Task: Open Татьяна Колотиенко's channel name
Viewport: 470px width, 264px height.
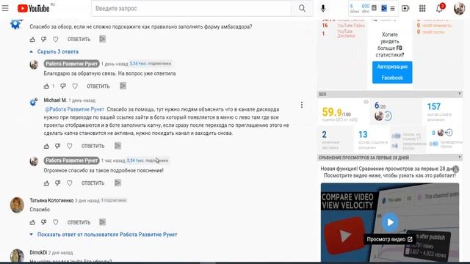Action: pyautogui.click(x=51, y=200)
